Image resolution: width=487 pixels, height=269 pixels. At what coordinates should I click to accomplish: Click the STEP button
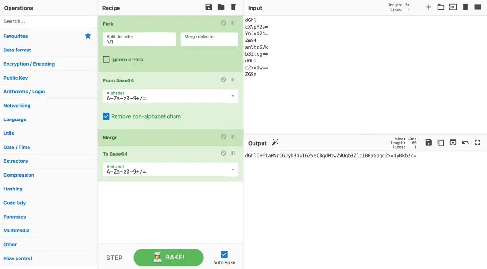pos(114,258)
